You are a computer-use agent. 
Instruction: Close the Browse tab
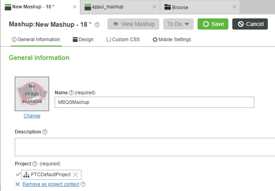point(234,7)
